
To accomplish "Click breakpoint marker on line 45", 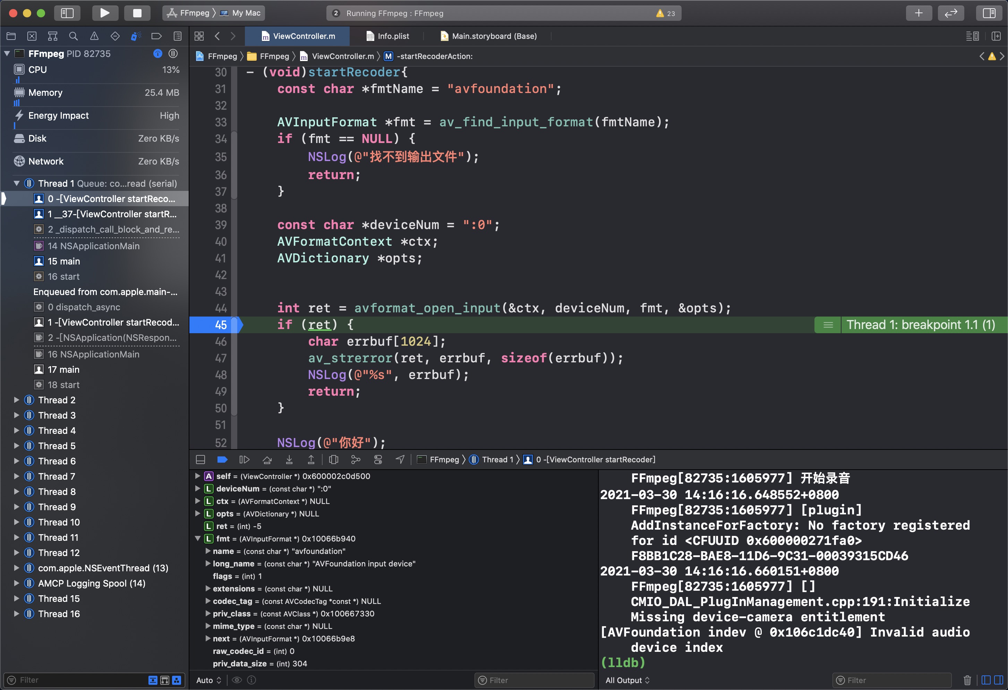I will pyautogui.click(x=216, y=325).
